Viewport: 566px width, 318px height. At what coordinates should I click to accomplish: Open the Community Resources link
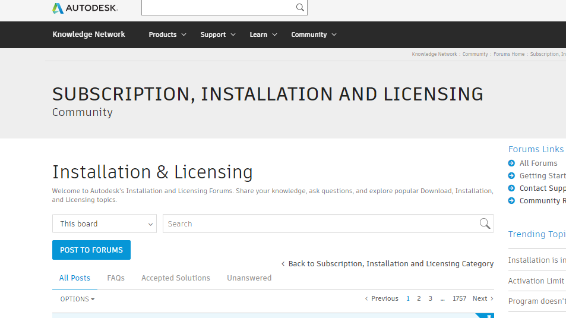point(542,200)
